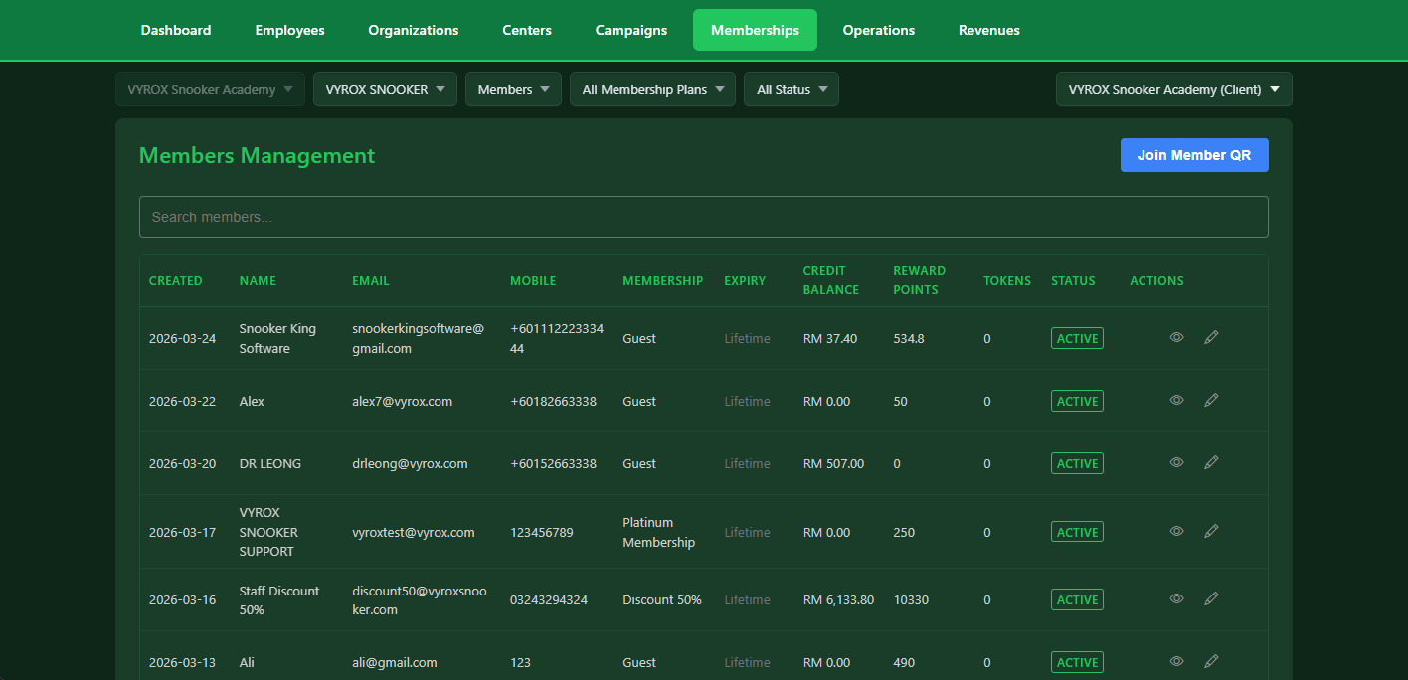Click the ACTIVE status for Ali

(x=1077, y=661)
